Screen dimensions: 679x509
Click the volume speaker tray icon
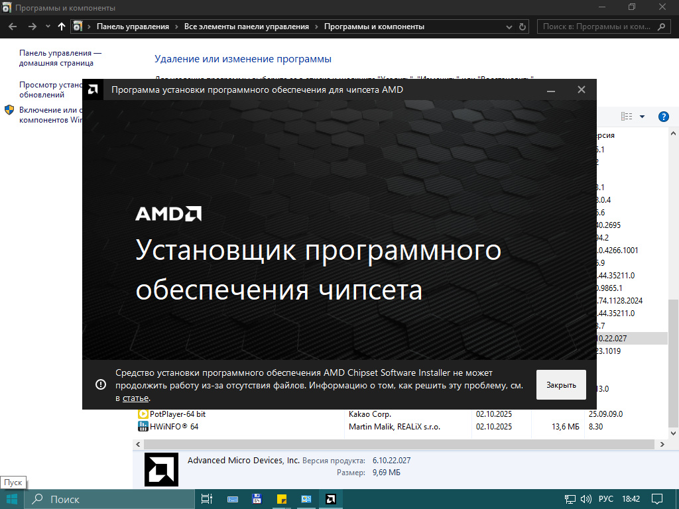[586, 499]
